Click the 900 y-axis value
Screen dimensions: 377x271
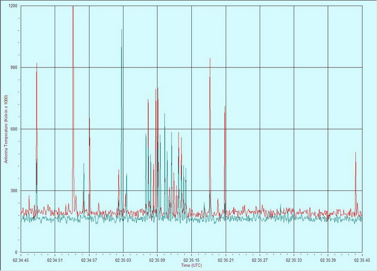point(14,67)
